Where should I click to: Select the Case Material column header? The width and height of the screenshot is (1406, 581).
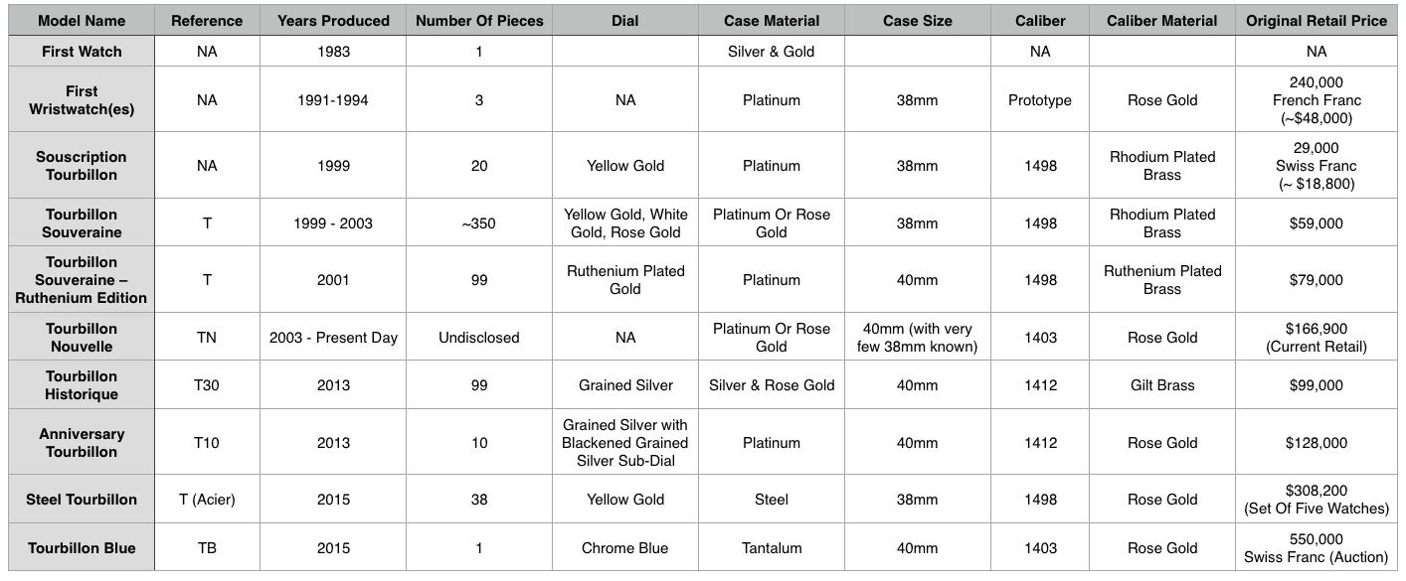point(772,21)
